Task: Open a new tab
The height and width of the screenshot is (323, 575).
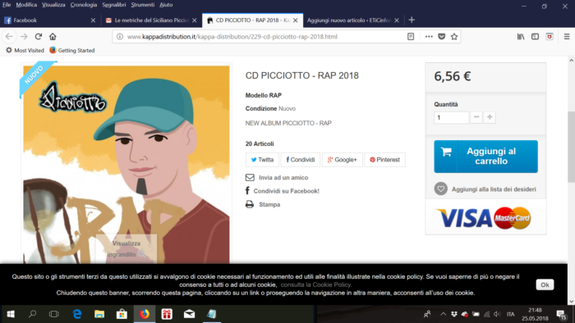Action: [412, 20]
